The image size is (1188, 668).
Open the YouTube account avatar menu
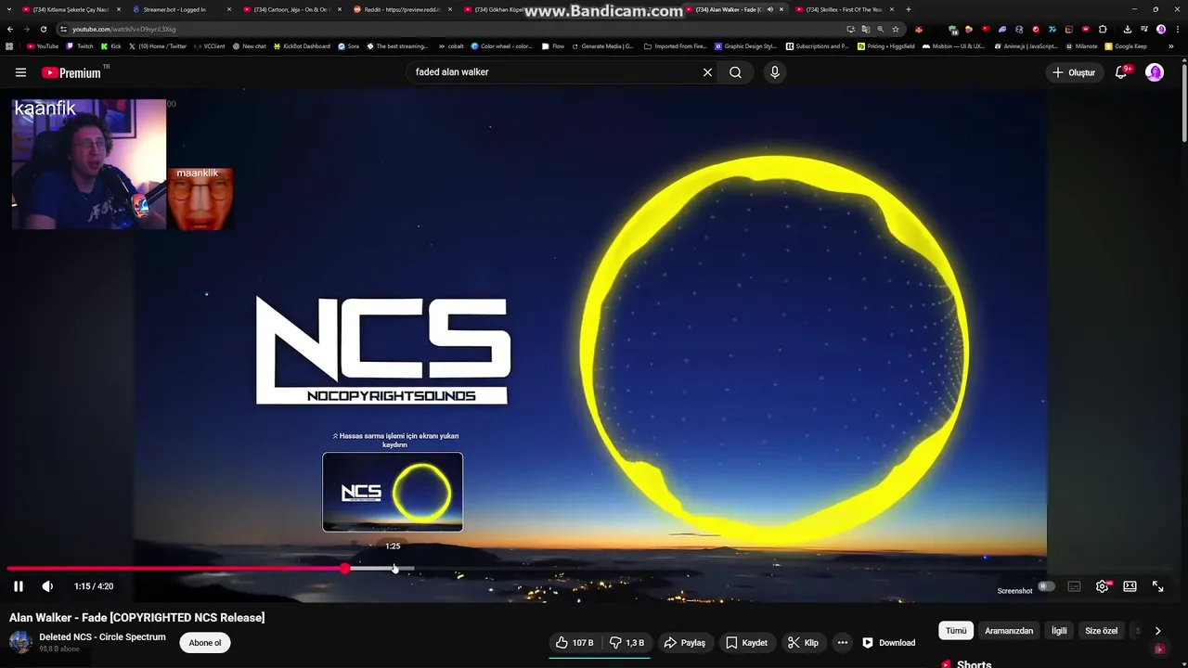click(1155, 72)
